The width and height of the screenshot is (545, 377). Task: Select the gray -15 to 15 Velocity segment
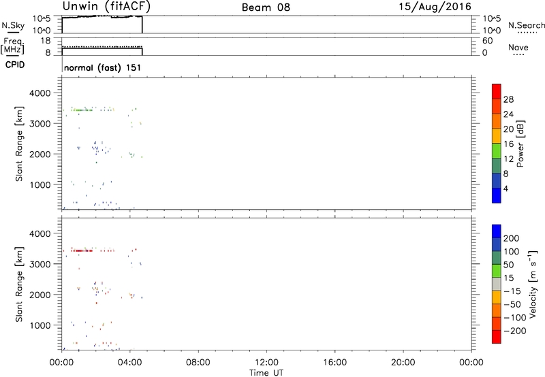click(497, 284)
